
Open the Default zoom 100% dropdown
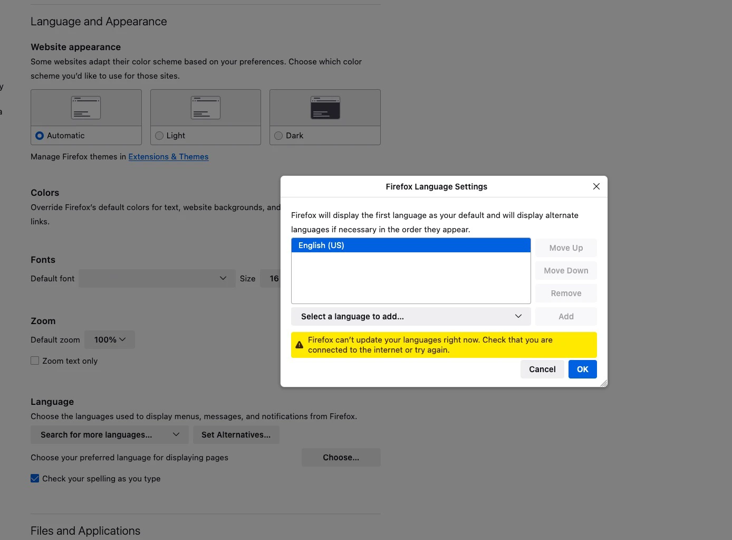(110, 340)
